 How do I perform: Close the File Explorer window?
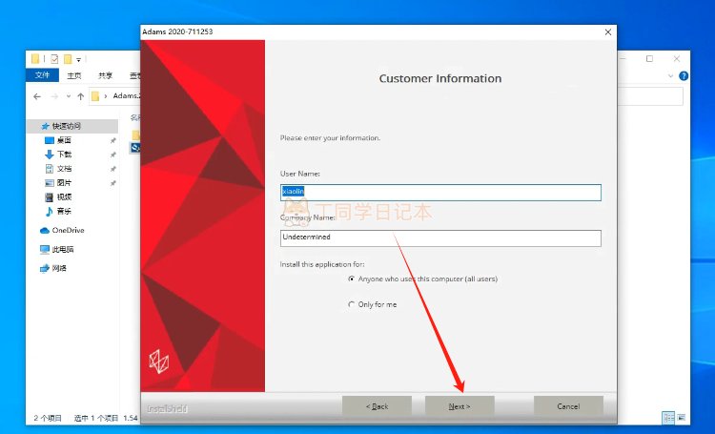click(677, 58)
